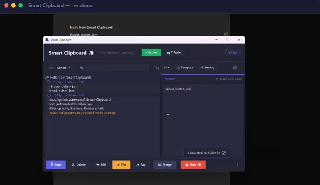Toggle Private mode
This screenshot has height=185, width=320.
point(174,52)
